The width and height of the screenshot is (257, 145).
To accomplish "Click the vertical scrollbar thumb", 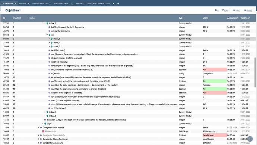I will (x=255, y=72).
